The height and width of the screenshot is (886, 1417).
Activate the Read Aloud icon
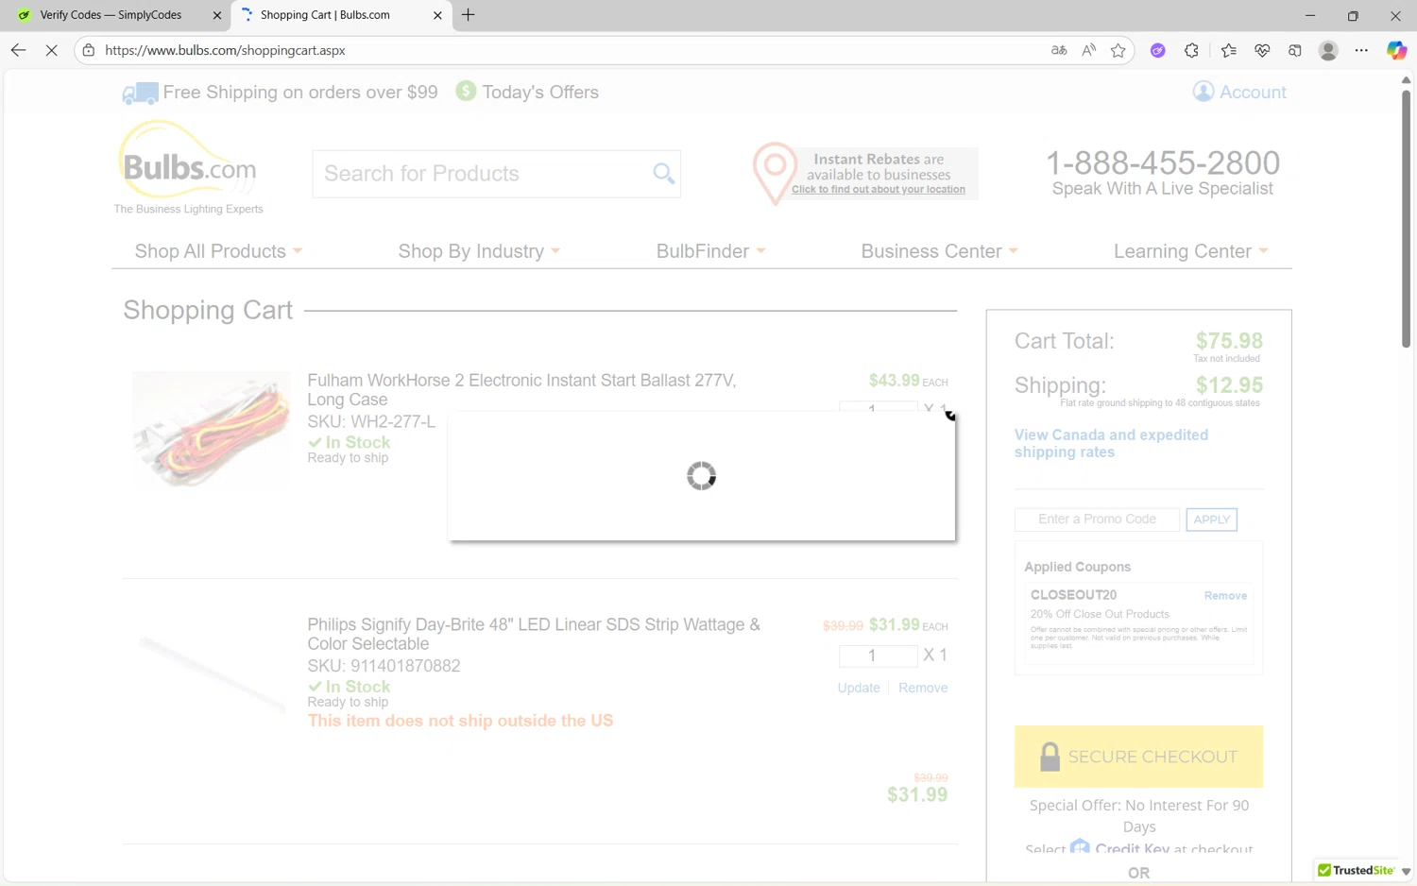[x=1089, y=50]
